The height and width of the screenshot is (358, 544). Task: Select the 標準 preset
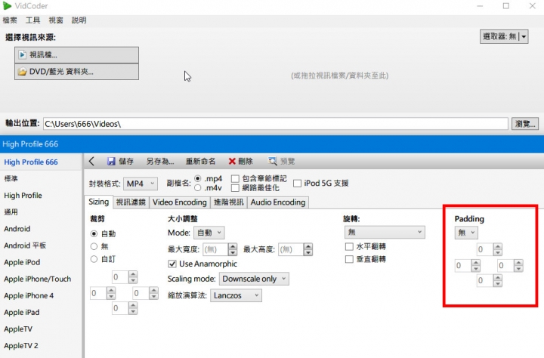tap(42, 179)
